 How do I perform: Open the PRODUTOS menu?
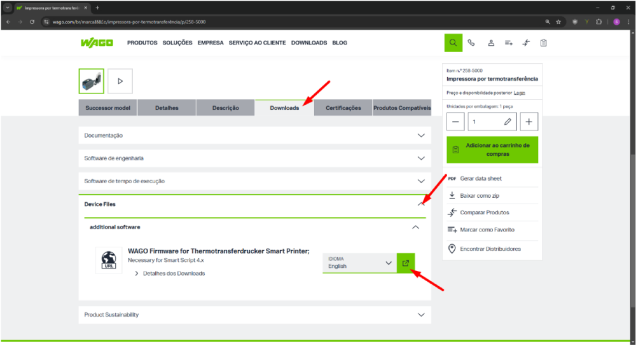(x=142, y=43)
